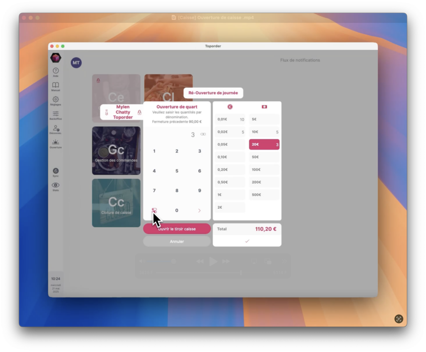Select the 50€ denomination row
The height and width of the screenshot is (352, 426).
click(264, 157)
